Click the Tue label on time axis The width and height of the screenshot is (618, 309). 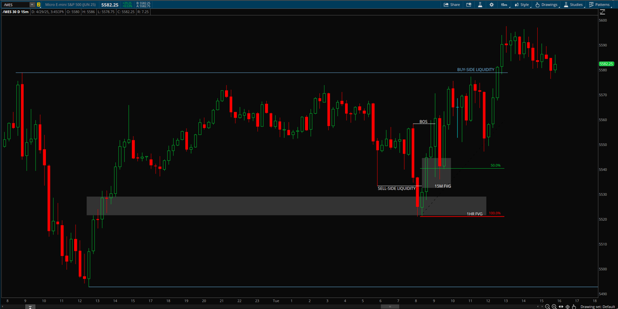click(276, 301)
